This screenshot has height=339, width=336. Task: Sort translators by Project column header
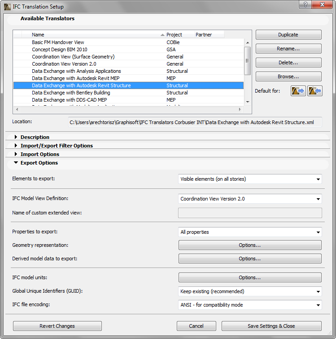[180, 35]
